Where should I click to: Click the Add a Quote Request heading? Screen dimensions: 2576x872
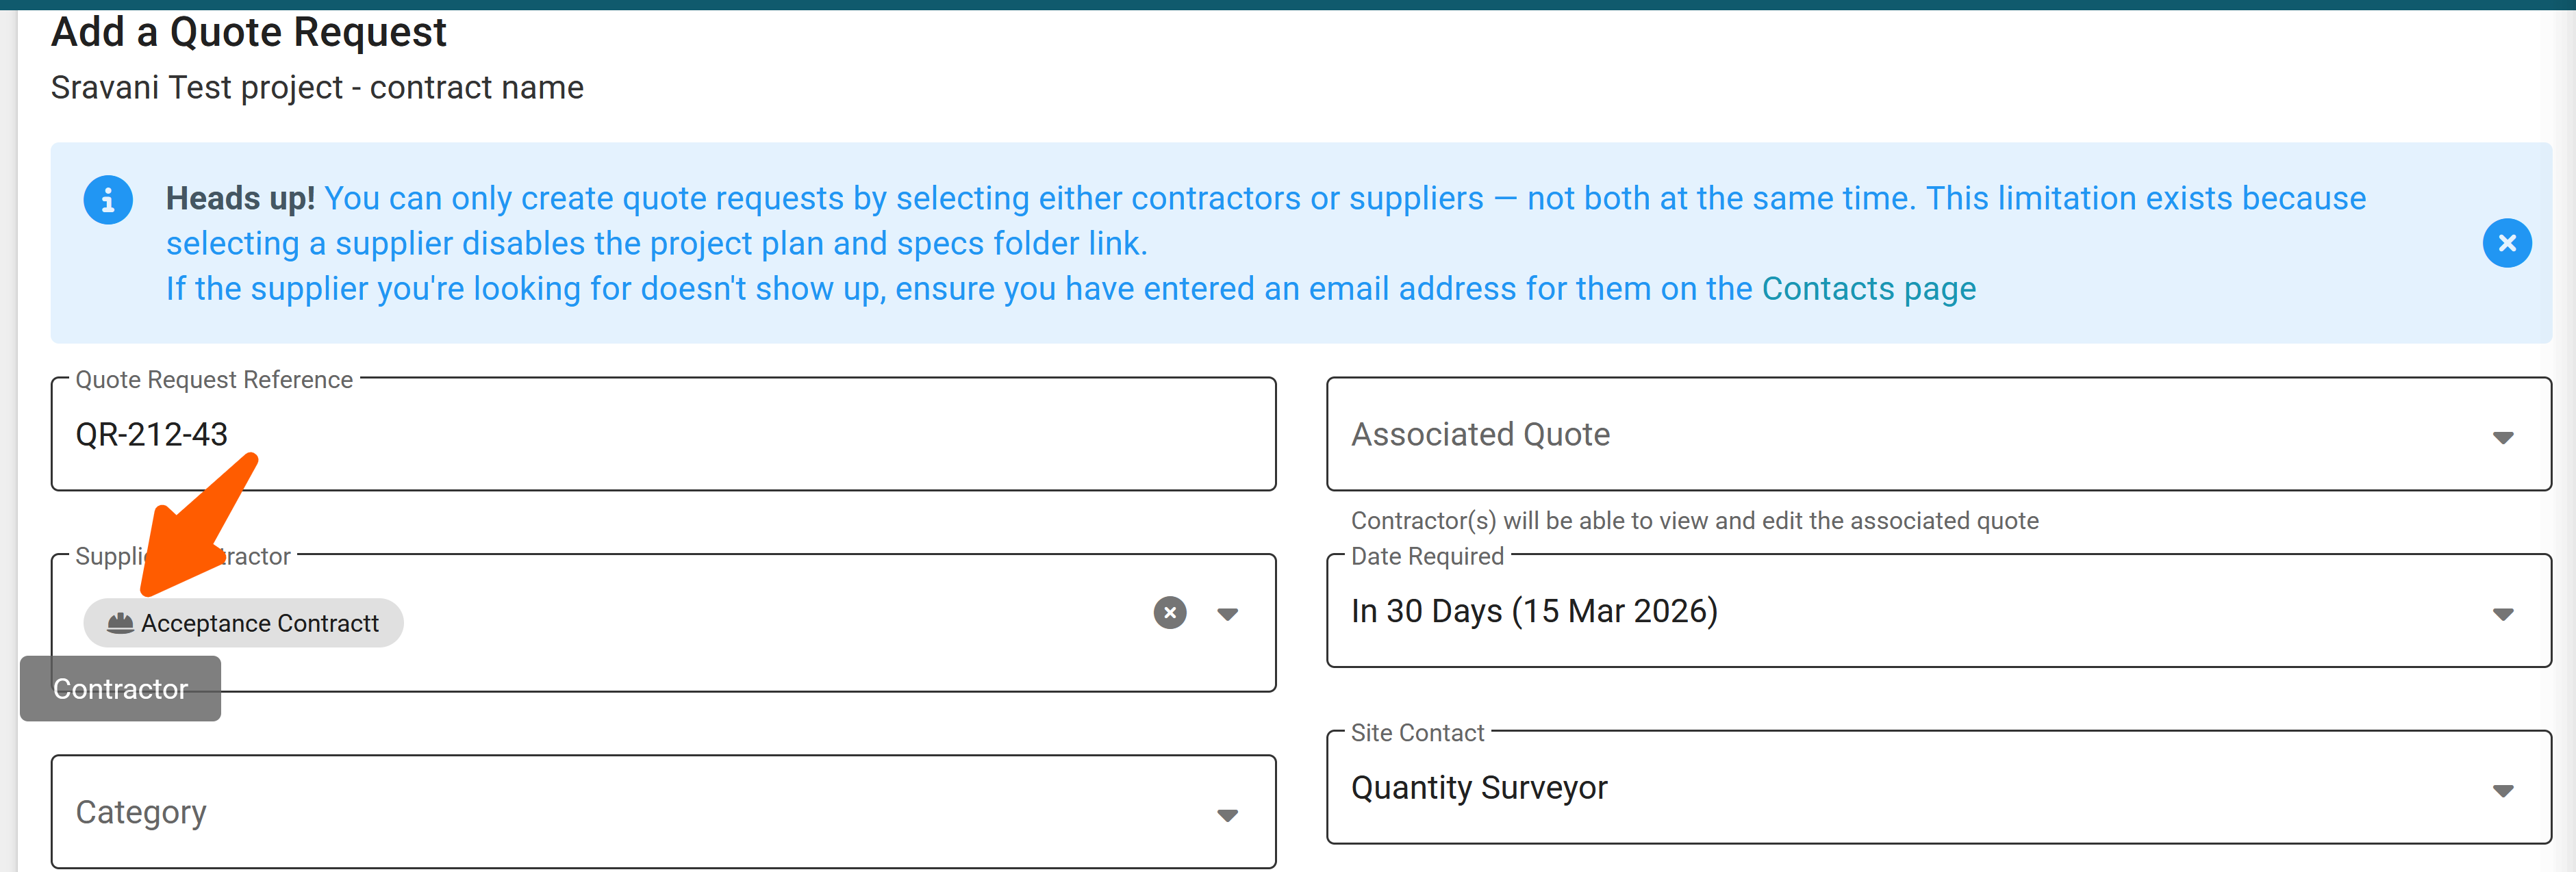(248, 32)
